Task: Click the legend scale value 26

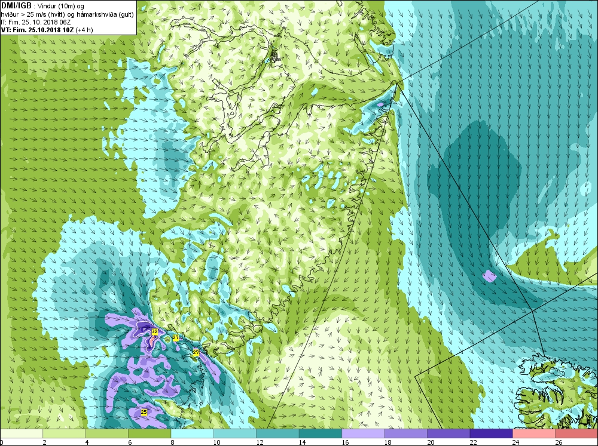Action: [x=559, y=442]
